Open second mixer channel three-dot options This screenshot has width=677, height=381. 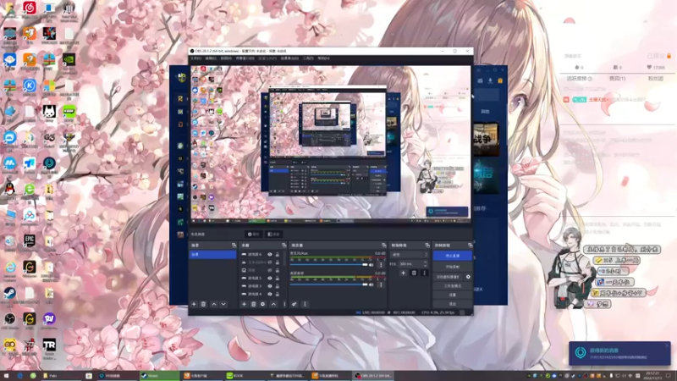[381, 284]
